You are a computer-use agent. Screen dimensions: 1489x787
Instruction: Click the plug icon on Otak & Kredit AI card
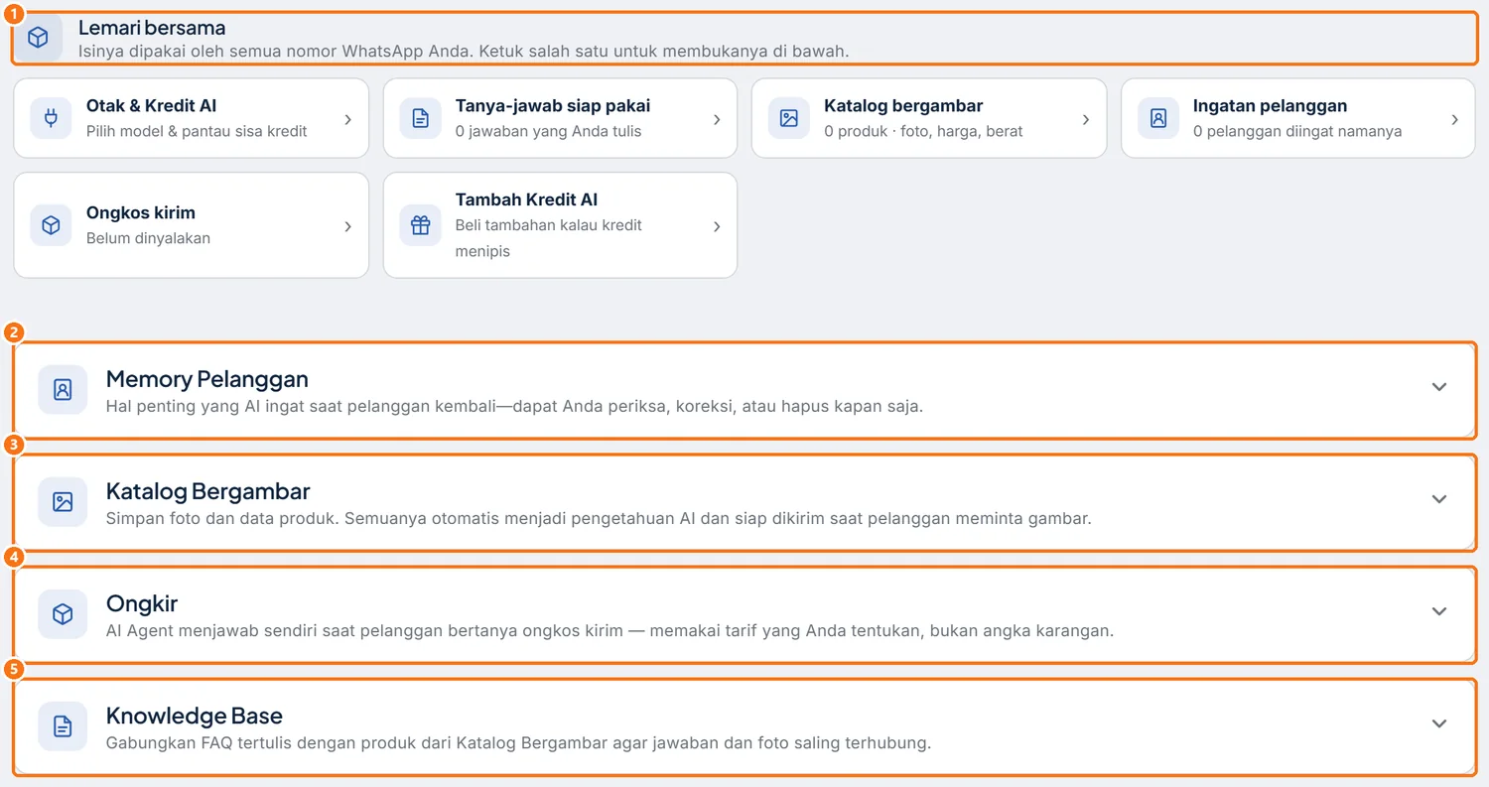click(51, 118)
